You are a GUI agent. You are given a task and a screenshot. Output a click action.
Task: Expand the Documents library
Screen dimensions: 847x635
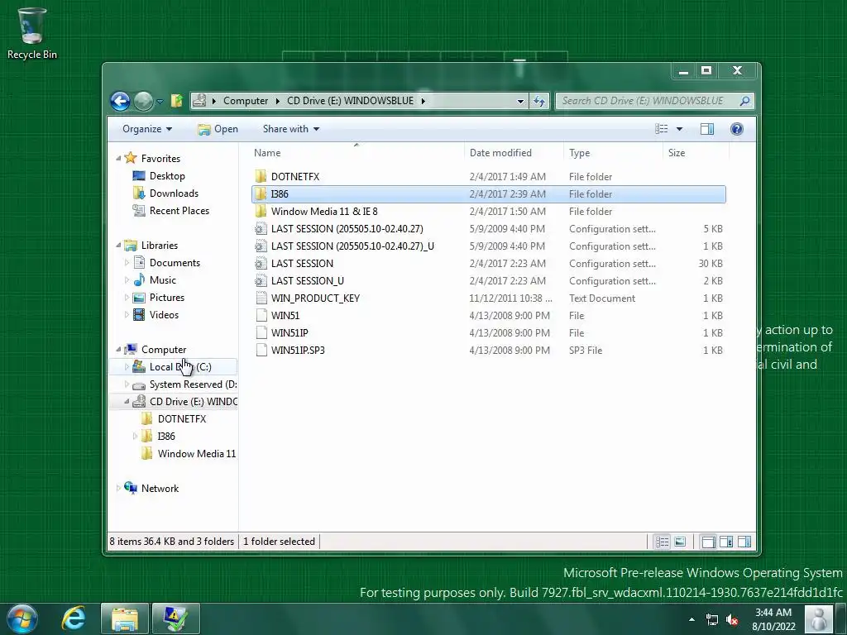[127, 262]
